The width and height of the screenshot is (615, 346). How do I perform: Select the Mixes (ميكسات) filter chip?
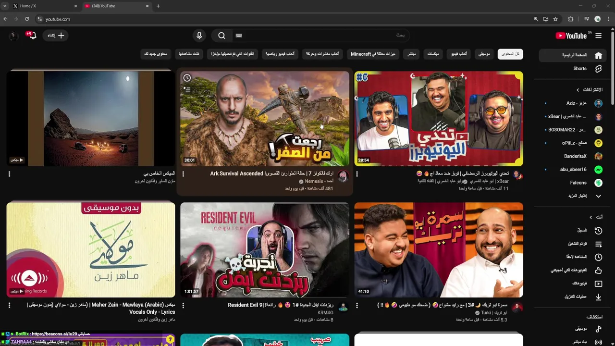[x=433, y=54]
